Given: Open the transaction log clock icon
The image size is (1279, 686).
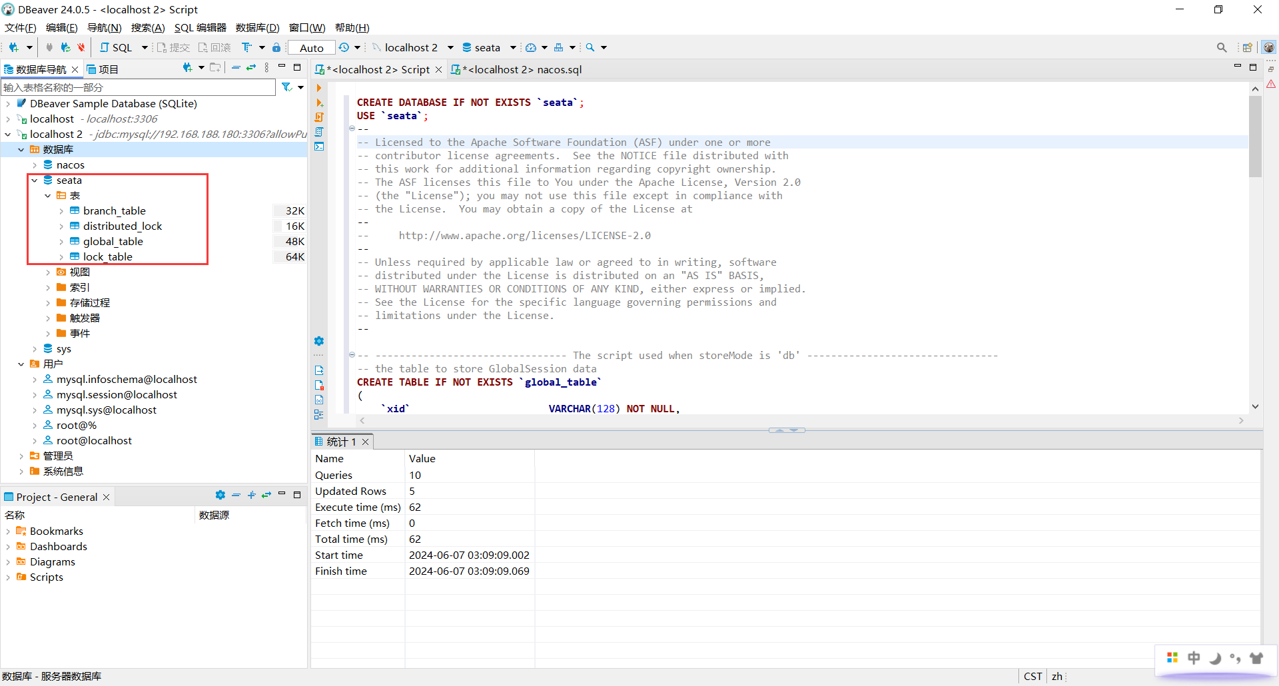Looking at the screenshot, I should coord(344,47).
